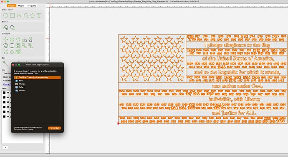The width and height of the screenshot is (288, 157).
Task: Toggle visibility eye of the fifth layer
Action: point(8,112)
